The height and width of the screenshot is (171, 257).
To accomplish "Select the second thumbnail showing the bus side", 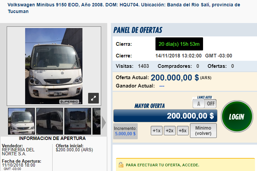I will pyautogui.click(x=50, y=121).
